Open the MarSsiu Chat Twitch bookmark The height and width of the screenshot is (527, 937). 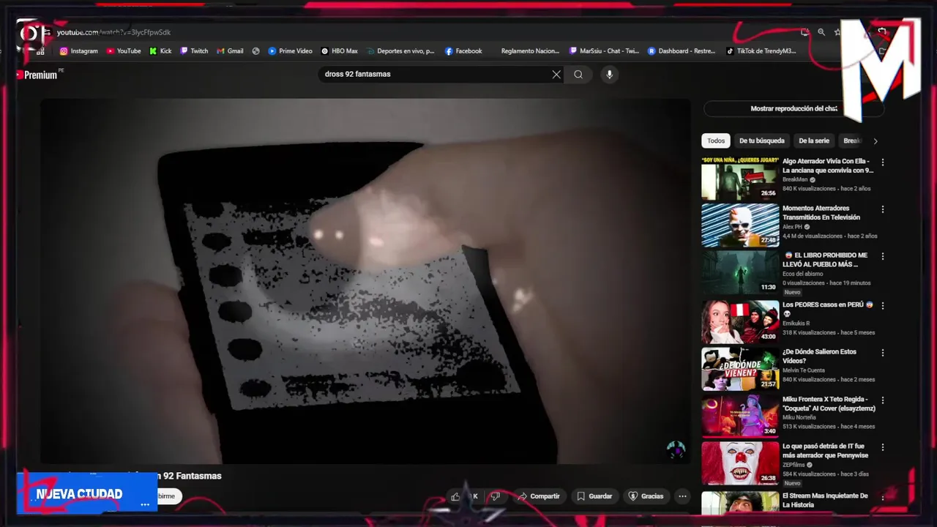(604, 51)
